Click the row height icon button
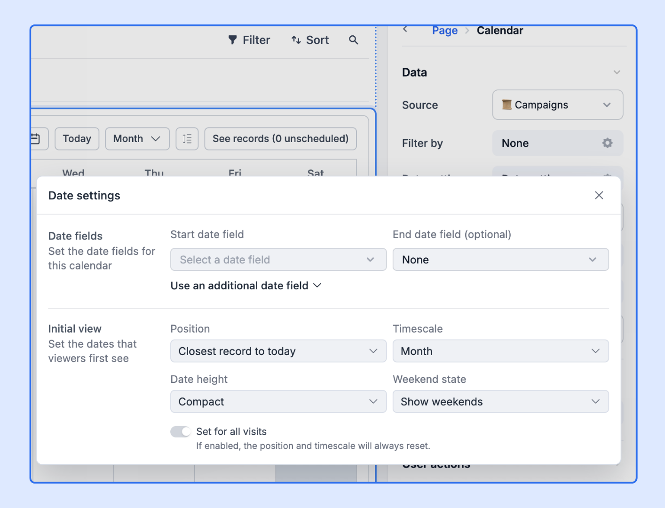 pyautogui.click(x=187, y=139)
